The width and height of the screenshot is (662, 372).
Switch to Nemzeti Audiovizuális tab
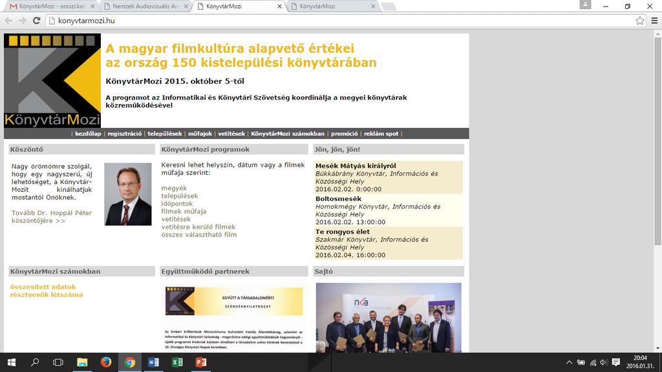click(x=146, y=6)
